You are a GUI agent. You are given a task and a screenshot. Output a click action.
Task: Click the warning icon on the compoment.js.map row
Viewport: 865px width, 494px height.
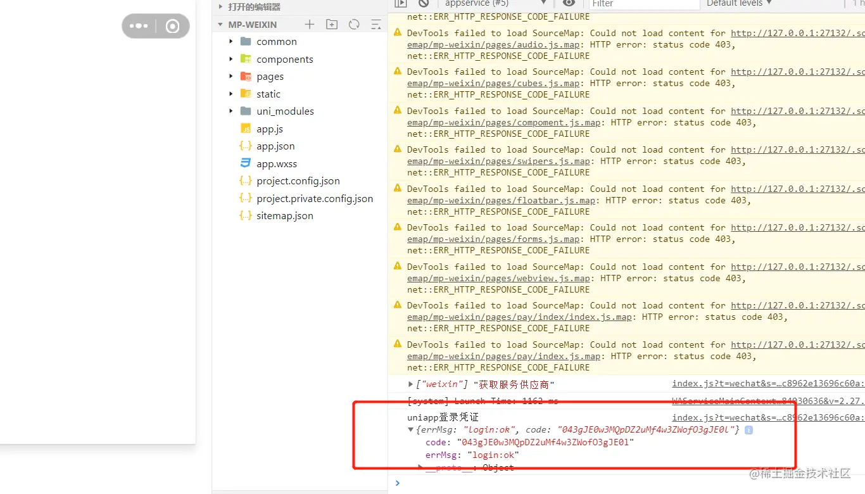398,110
